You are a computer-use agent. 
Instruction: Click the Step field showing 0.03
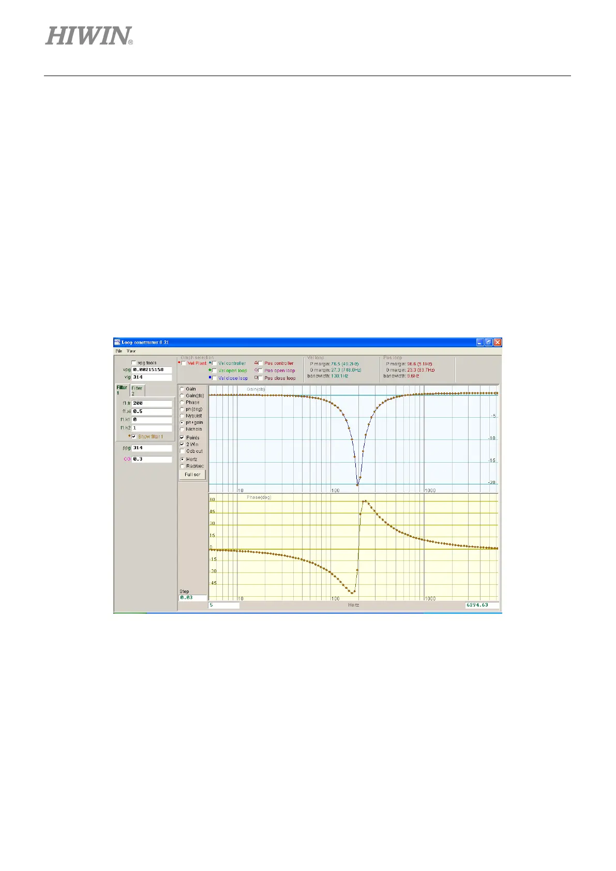click(192, 597)
